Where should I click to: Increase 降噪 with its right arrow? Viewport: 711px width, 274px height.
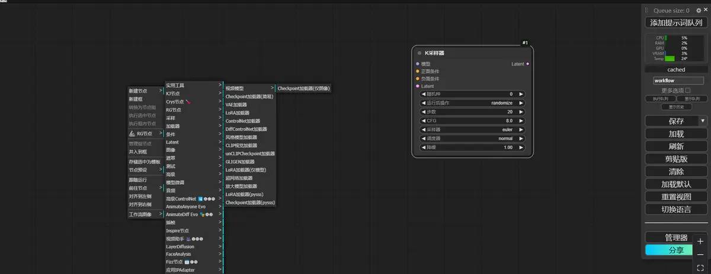[521, 147]
